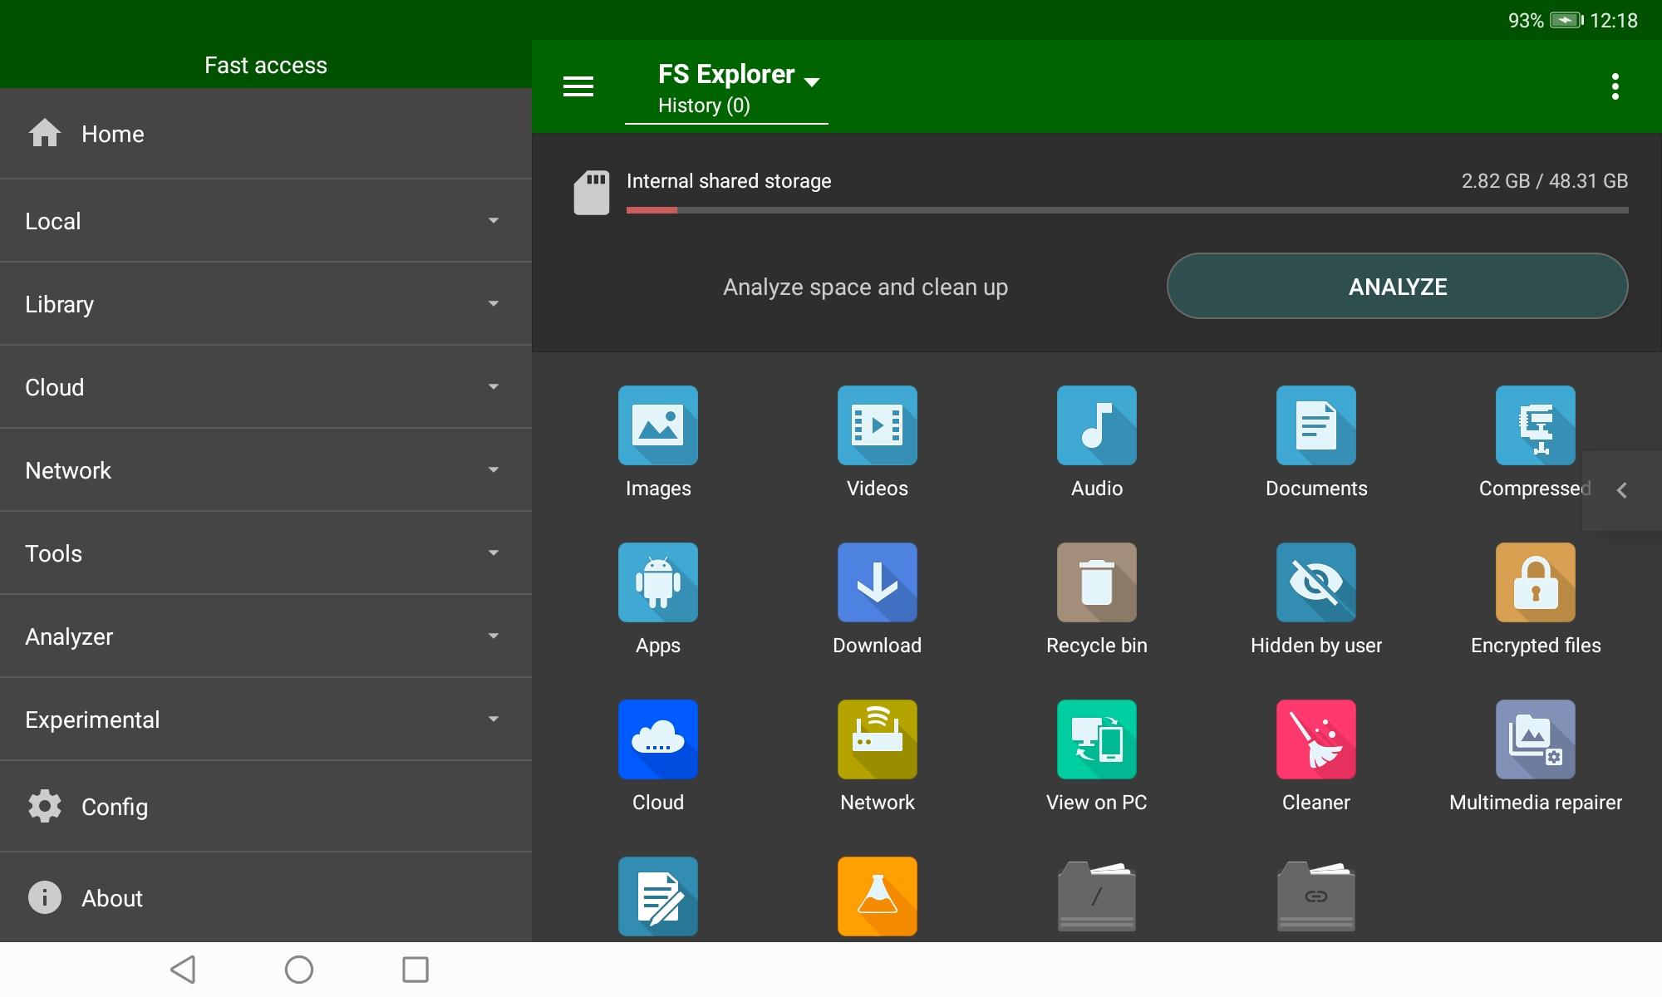Image resolution: width=1662 pixels, height=997 pixels.
Task: Expand the Cloud sidebar section
Action: point(266,387)
